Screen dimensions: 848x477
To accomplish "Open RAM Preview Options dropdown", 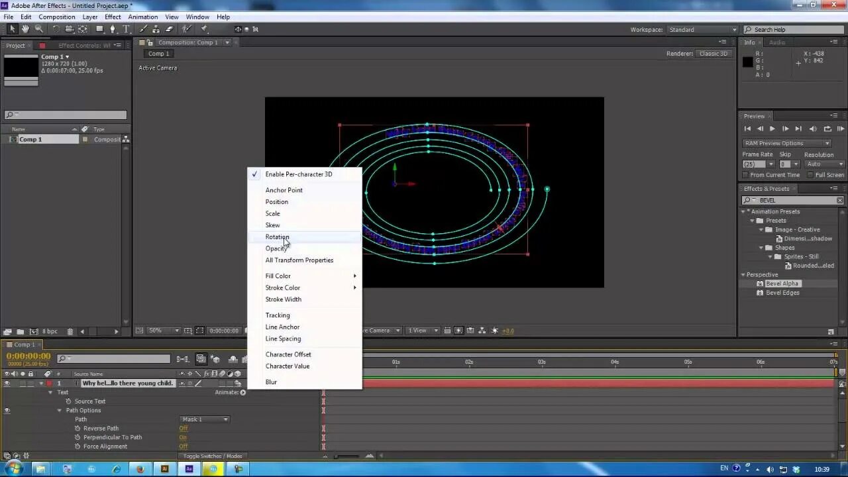I will point(786,143).
